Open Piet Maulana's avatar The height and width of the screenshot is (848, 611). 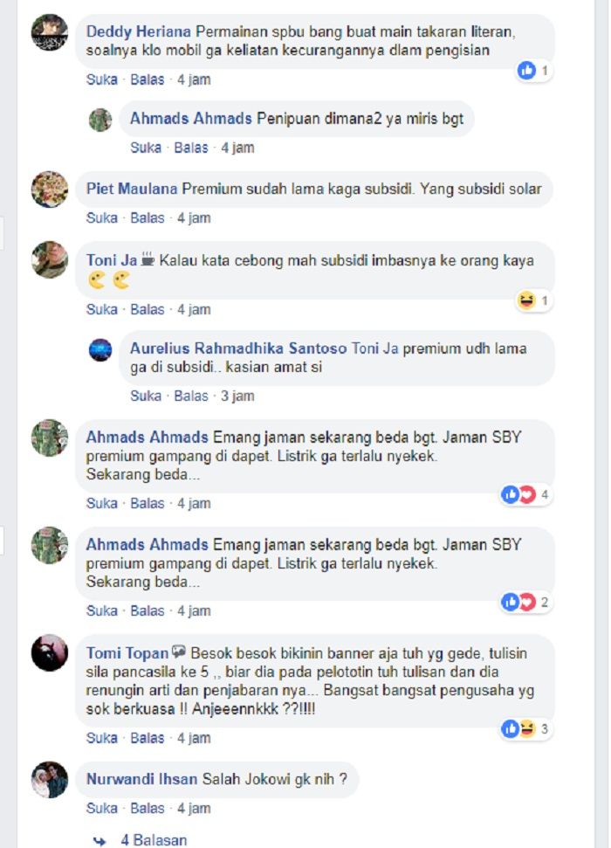click(50, 190)
